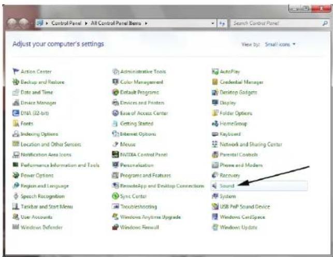
Task: Open Network and Sharing Center link
Action: 251,144
